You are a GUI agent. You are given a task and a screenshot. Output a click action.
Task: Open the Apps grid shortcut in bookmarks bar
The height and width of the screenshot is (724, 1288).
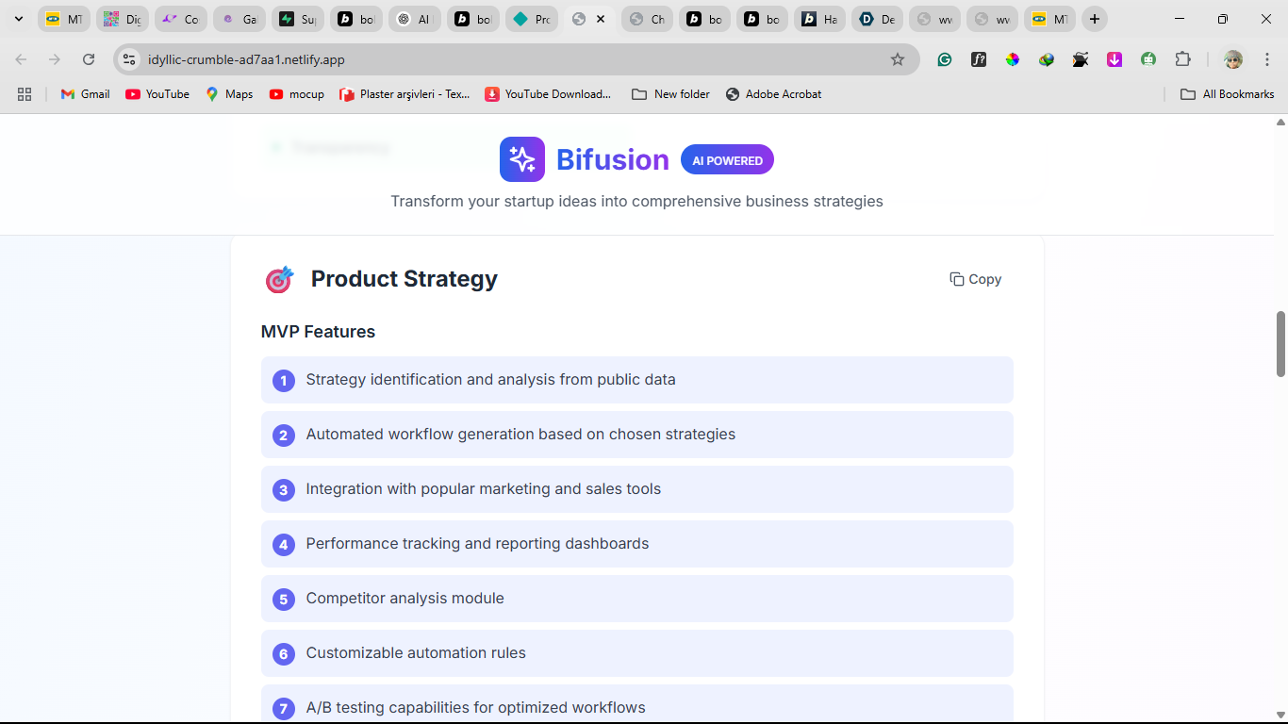25,94
